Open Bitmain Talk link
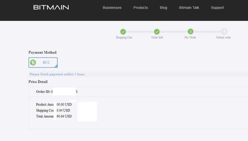 click(189, 8)
